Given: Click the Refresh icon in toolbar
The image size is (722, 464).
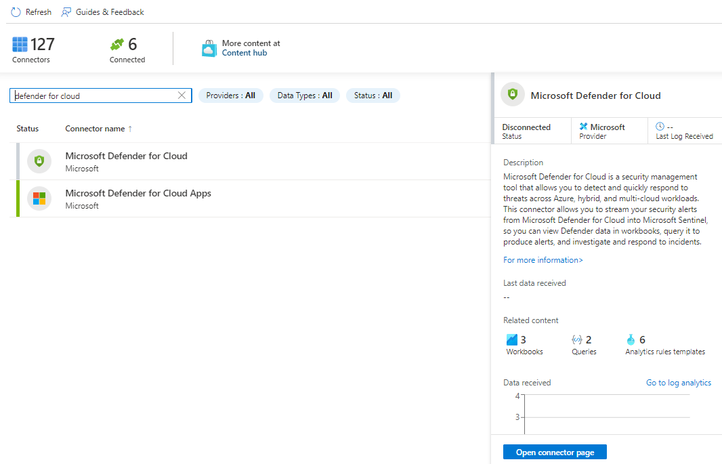Looking at the screenshot, I should pyautogui.click(x=16, y=12).
